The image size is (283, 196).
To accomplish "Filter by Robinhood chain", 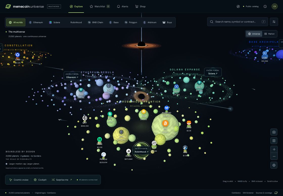I will pyautogui.click(x=76, y=22).
